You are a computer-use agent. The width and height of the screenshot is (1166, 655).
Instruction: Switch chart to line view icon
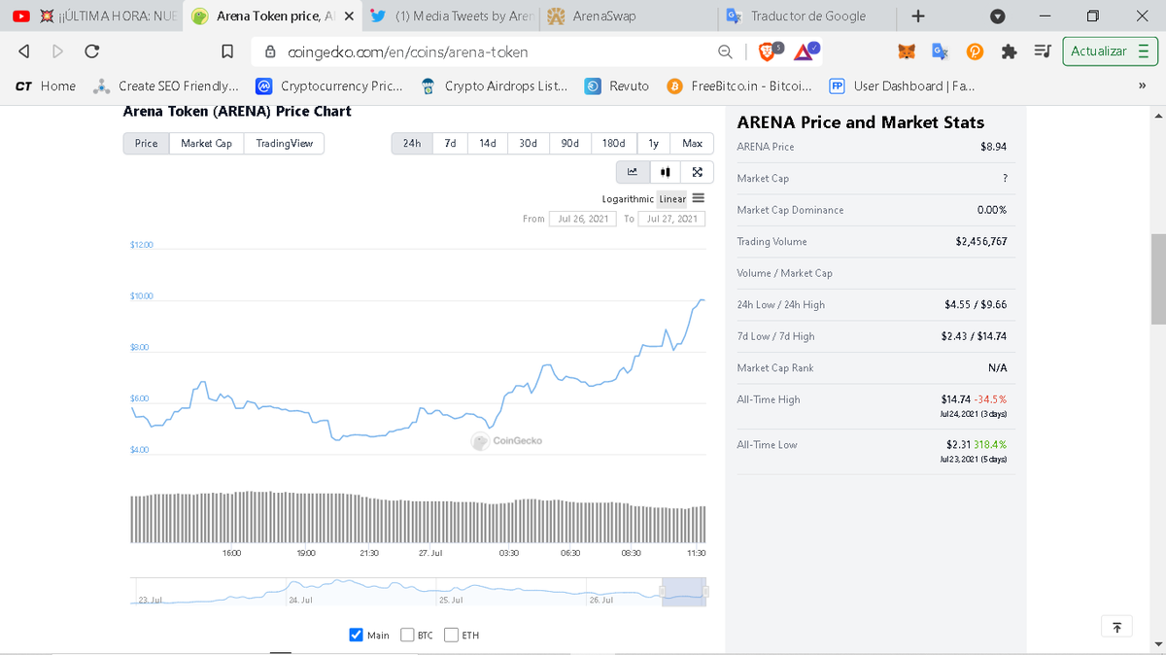[633, 172]
